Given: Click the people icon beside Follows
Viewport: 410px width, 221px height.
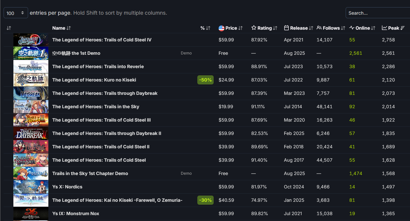Looking at the screenshot, I should [x=319, y=28].
